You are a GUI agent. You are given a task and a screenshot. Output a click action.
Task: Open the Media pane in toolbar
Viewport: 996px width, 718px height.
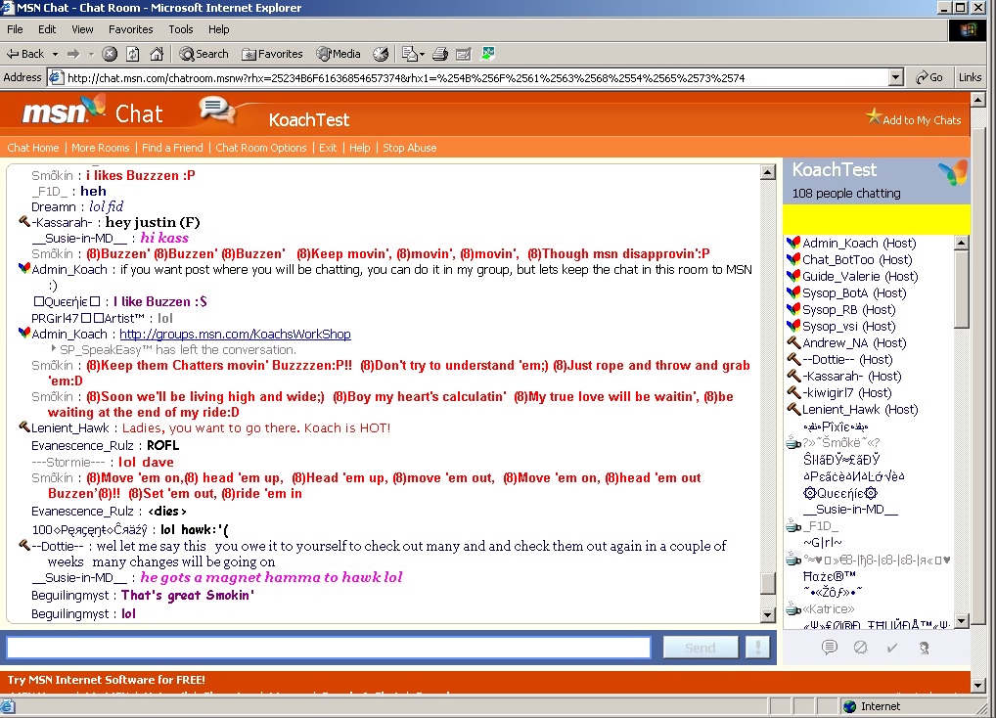tap(339, 54)
